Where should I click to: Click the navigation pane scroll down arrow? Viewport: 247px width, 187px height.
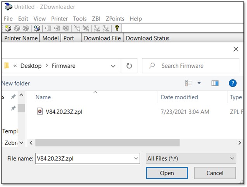21,143
